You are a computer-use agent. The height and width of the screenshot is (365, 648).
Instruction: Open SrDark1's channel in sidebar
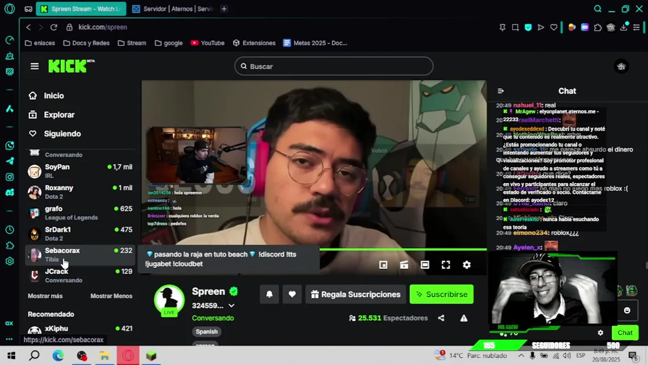tap(80, 234)
